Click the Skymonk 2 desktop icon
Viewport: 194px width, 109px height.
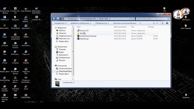26,27
